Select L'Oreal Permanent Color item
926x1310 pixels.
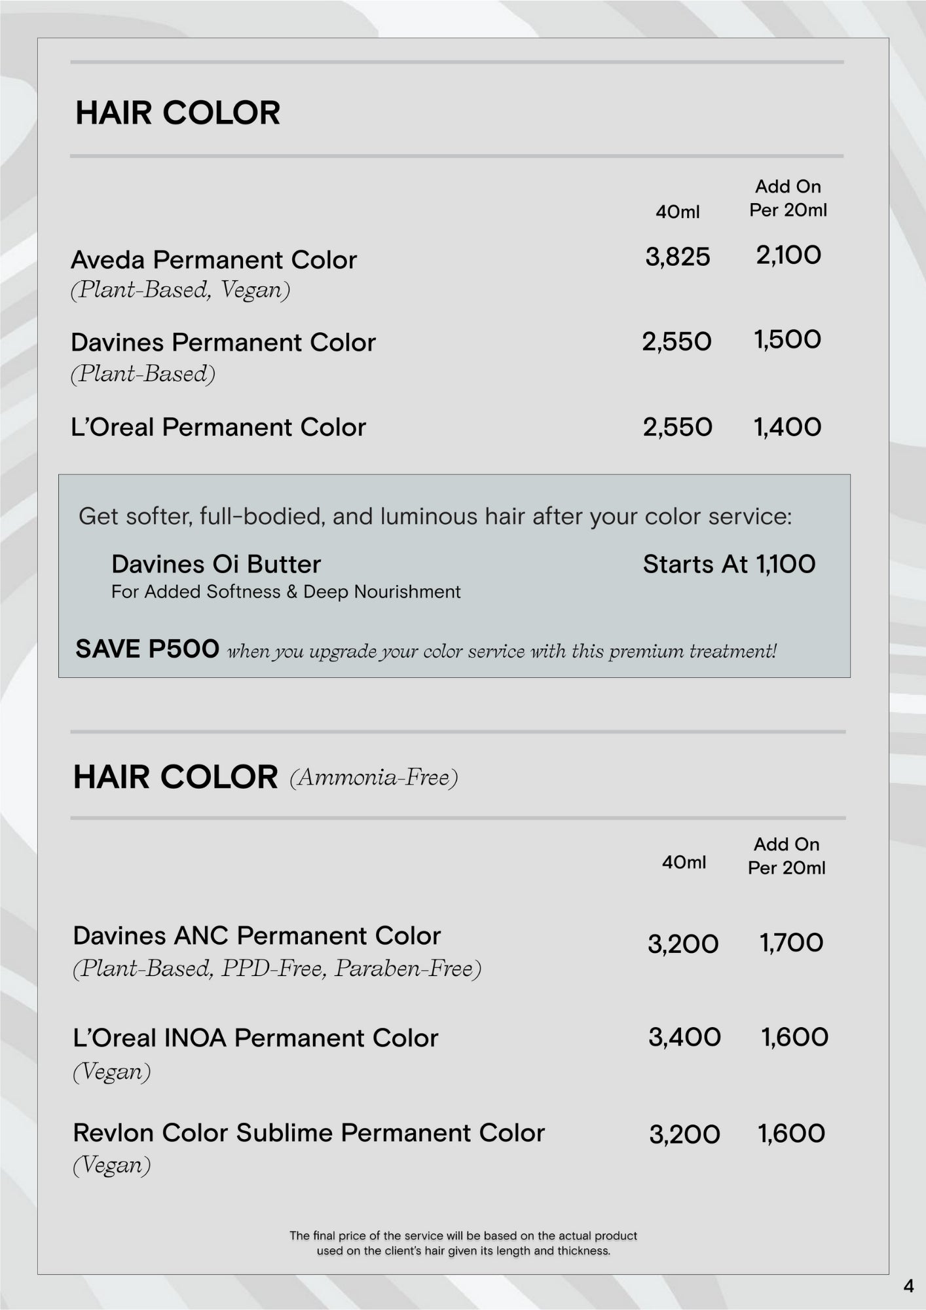coord(218,427)
